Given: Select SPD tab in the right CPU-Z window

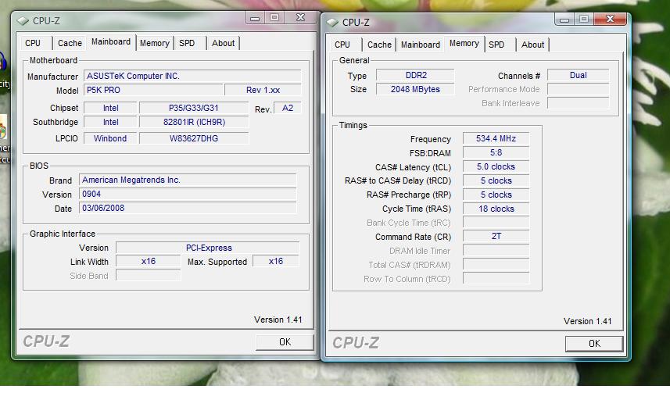Looking at the screenshot, I should coord(496,45).
